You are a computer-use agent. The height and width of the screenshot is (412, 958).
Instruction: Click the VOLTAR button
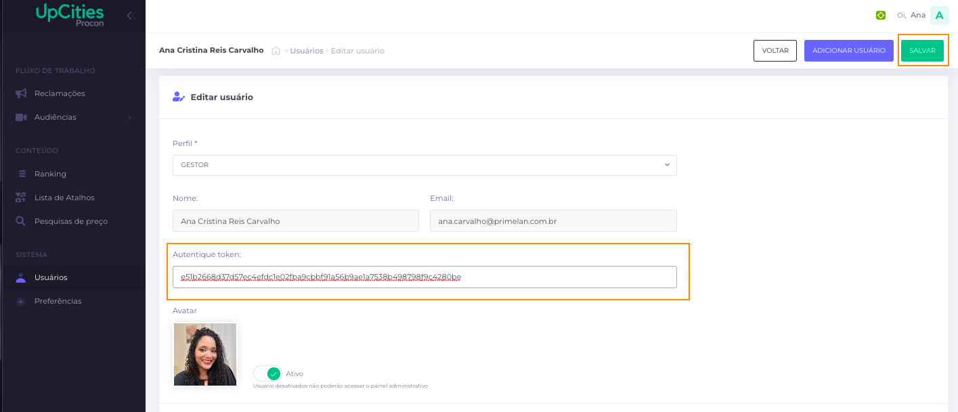pyautogui.click(x=775, y=51)
